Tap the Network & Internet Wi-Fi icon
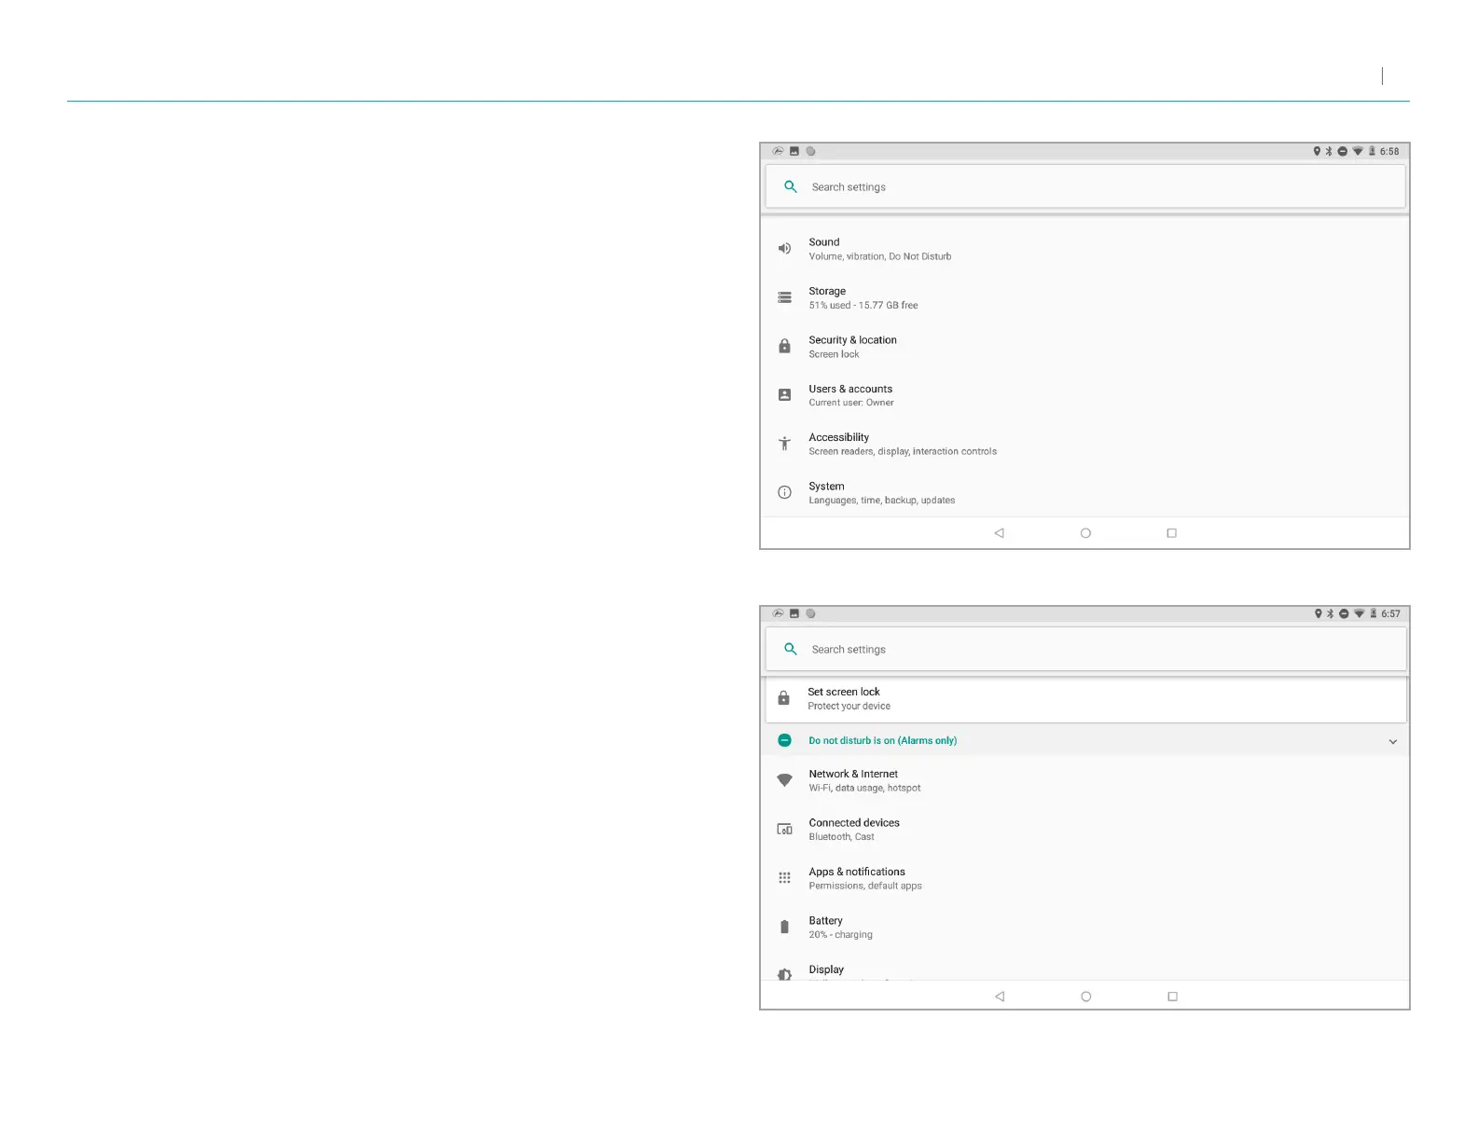Viewport: 1477px width, 1141px height. [x=784, y=780]
